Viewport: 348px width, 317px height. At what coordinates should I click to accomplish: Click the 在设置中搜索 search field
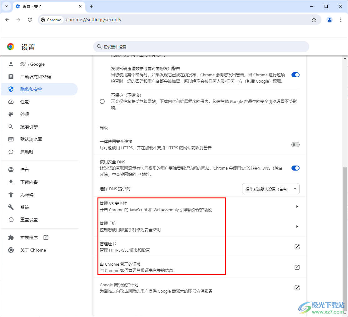tap(201, 47)
